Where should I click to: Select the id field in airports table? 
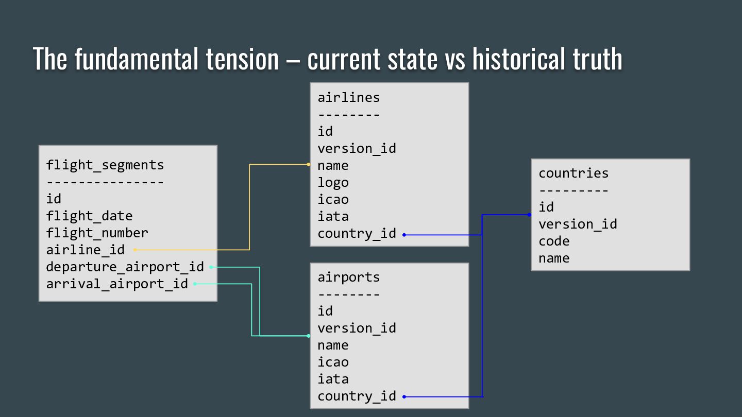coord(325,311)
